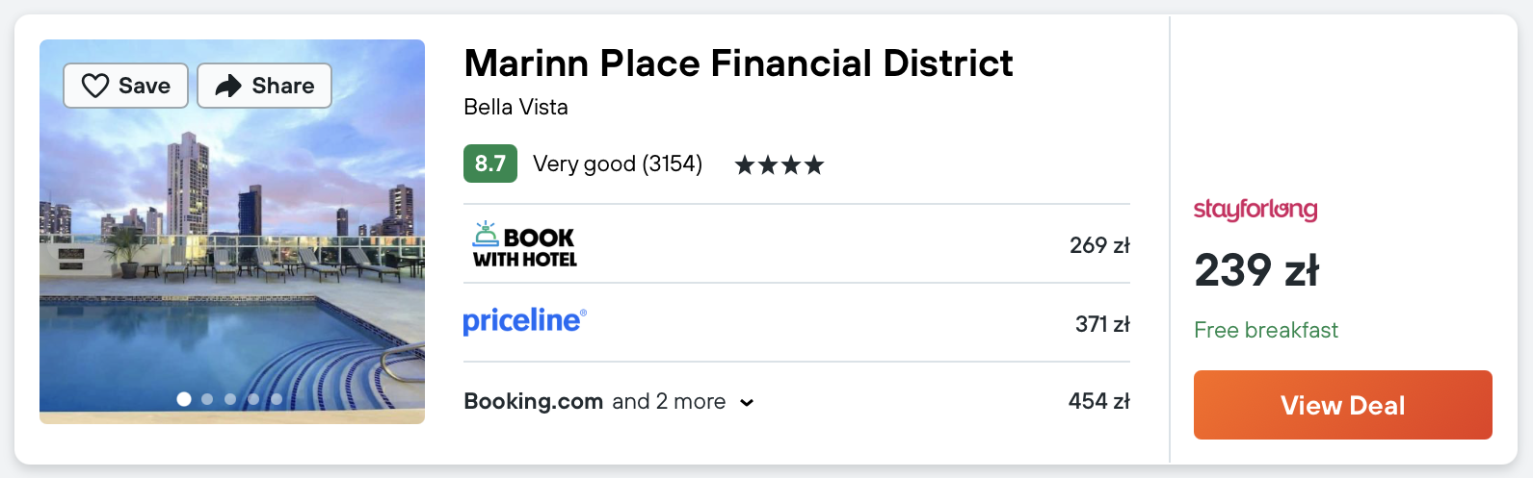Pick the 454 zł Booking.com price
1533x478 pixels.
(1098, 401)
